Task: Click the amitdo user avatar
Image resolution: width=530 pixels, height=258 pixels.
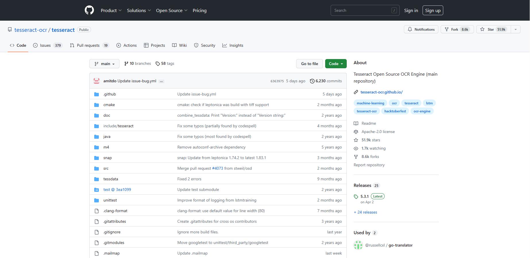Action: pyautogui.click(x=97, y=81)
